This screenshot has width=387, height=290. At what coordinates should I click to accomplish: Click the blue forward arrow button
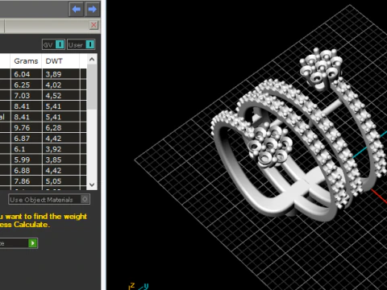pos(92,10)
